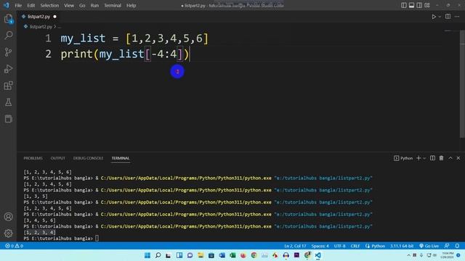Viewport: 465px width, 261px height.
Task: Switch to the OUTPUT tab
Action: pyautogui.click(x=58, y=158)
